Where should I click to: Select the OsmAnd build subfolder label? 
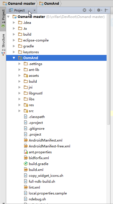coord(33,82)
